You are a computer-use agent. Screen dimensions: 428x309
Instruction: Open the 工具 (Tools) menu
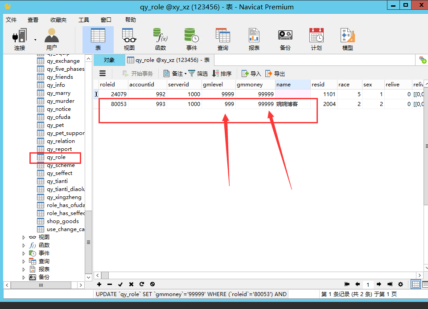pos(84,20)
